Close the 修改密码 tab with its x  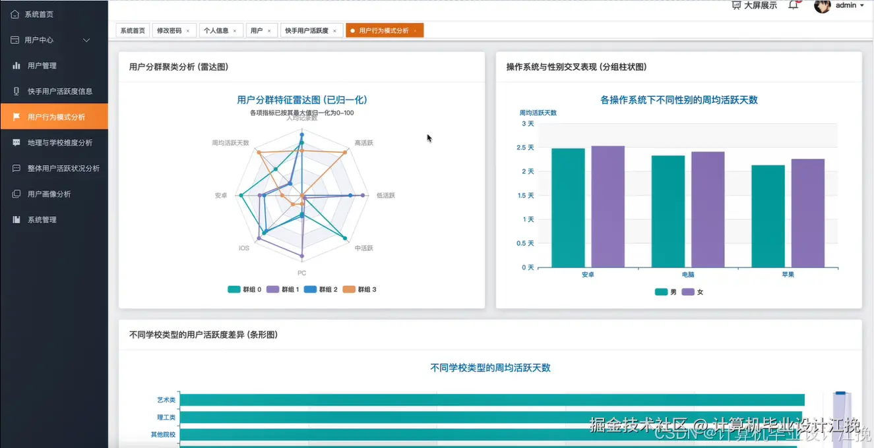click(x=187, y=31)
